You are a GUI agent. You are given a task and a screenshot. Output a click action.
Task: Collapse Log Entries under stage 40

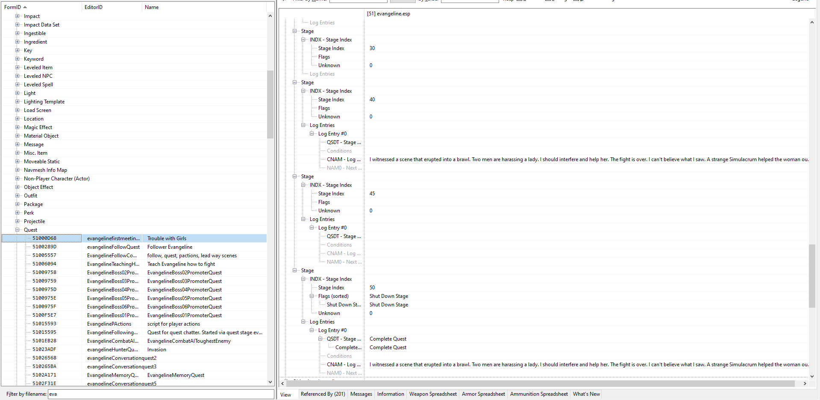point(303,125)
